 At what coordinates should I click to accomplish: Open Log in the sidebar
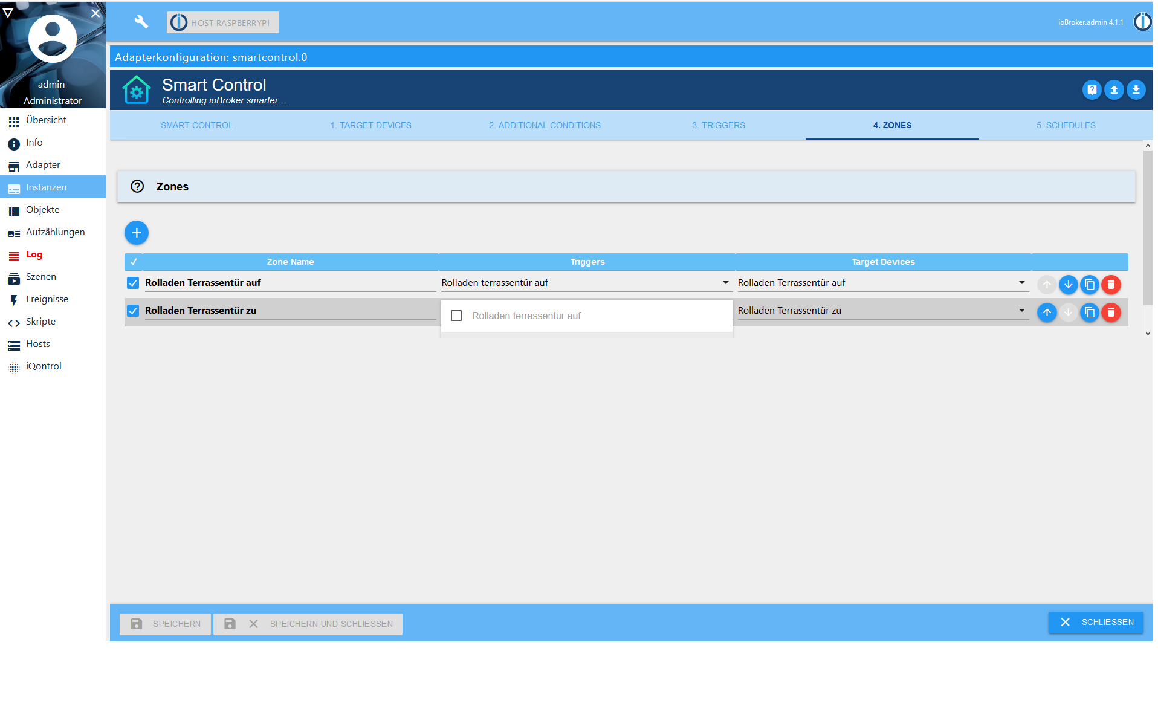(53, 254)
